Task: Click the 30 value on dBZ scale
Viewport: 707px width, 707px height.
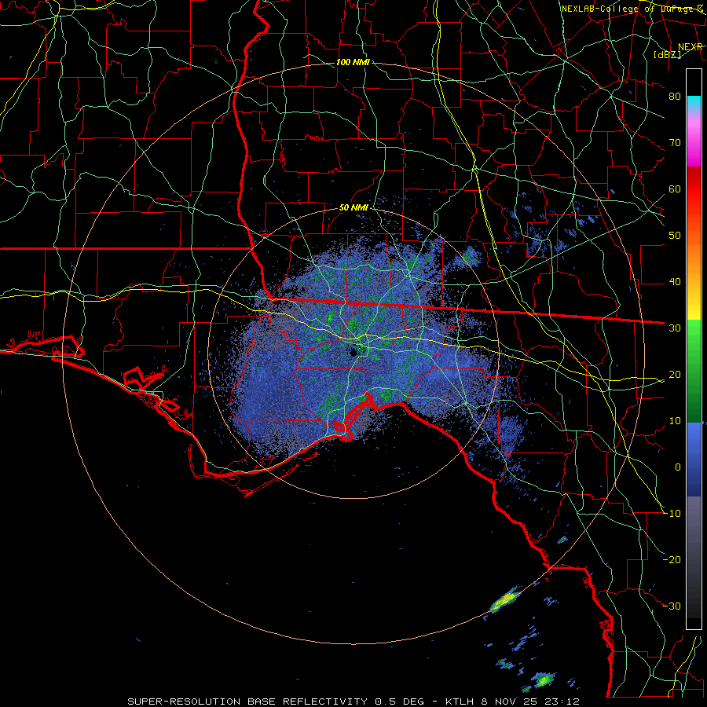Action: (675, 328)
